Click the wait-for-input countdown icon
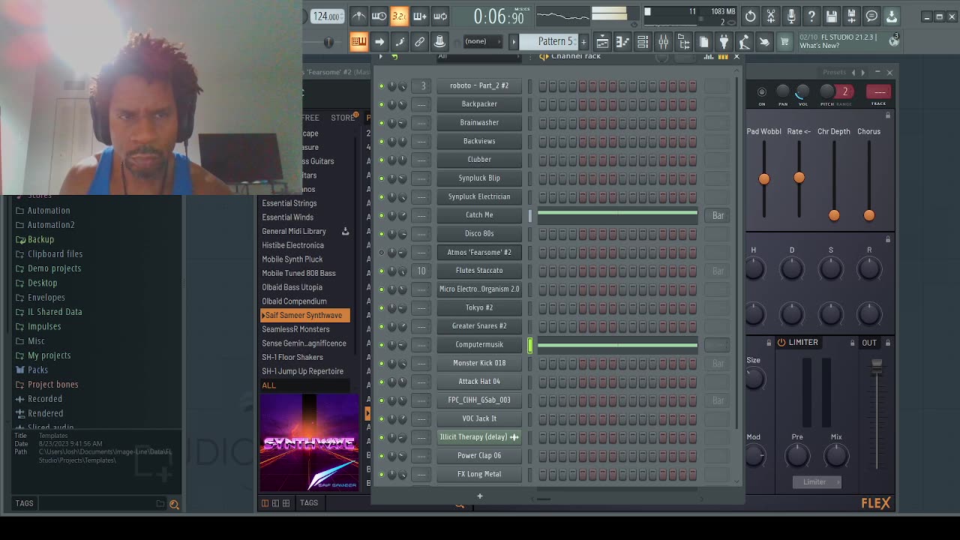 (x=379, y=16)
